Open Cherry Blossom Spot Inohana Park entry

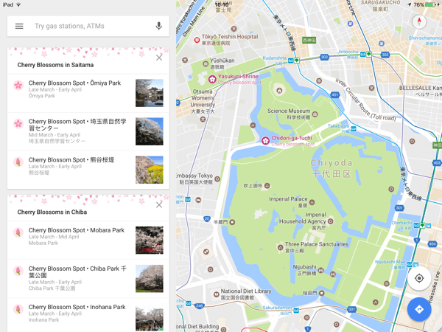click(x=88, y=315)
